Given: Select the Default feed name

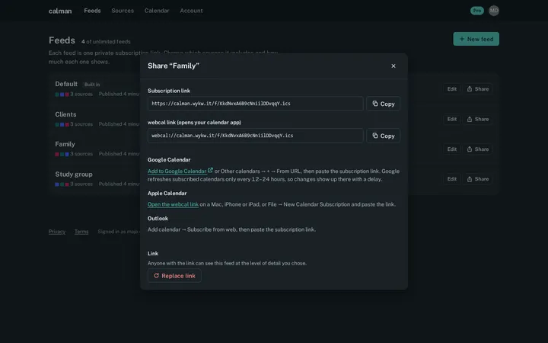Looking at the screenshot, I should [x=66, y=84].
